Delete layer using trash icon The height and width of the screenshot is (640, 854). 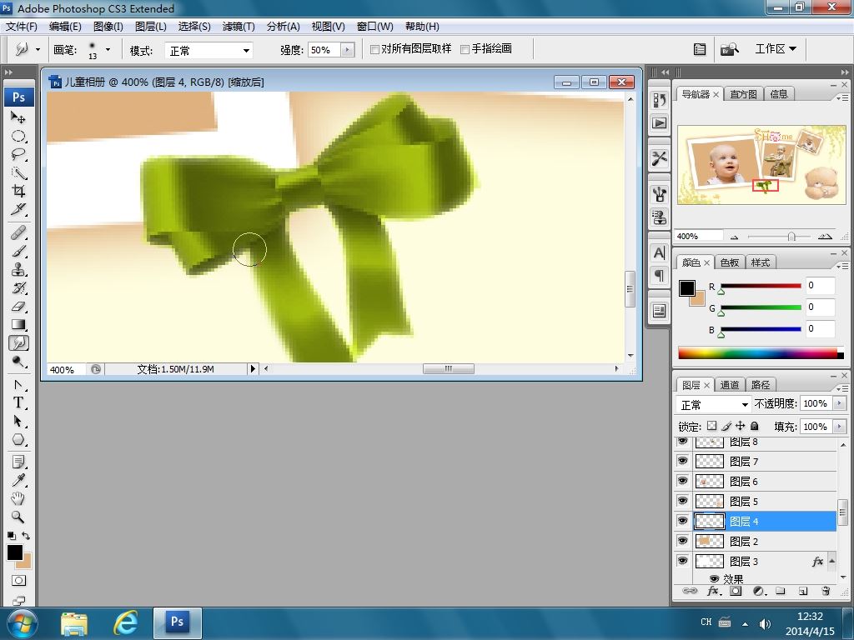coord(826,591)
